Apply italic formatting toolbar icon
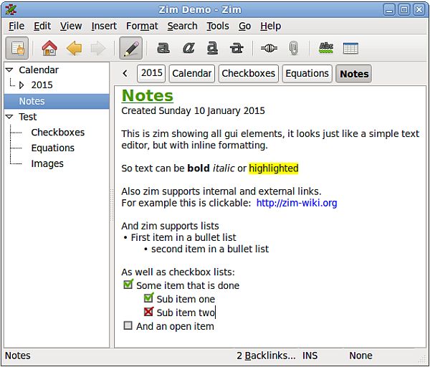The height and width of the screenshot is (367, 430). point(188,48)
